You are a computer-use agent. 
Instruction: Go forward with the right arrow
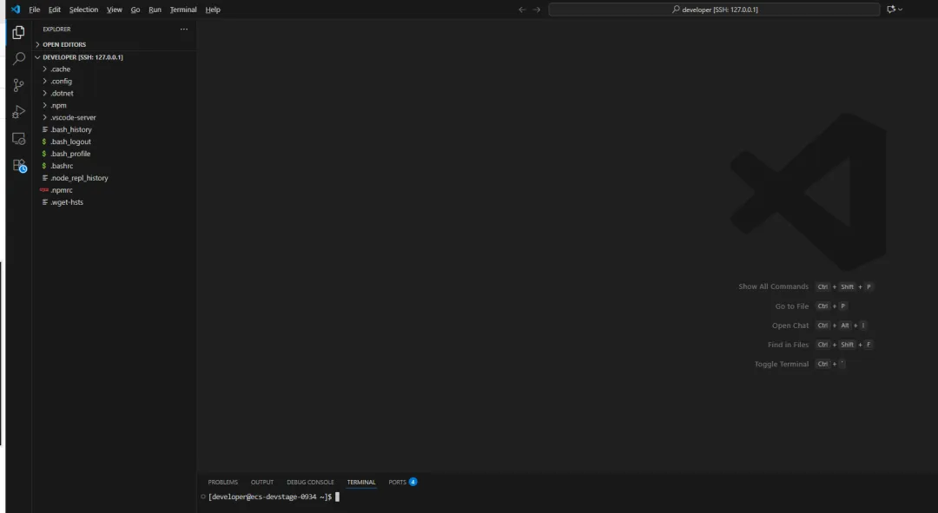(x=537, y=10)
